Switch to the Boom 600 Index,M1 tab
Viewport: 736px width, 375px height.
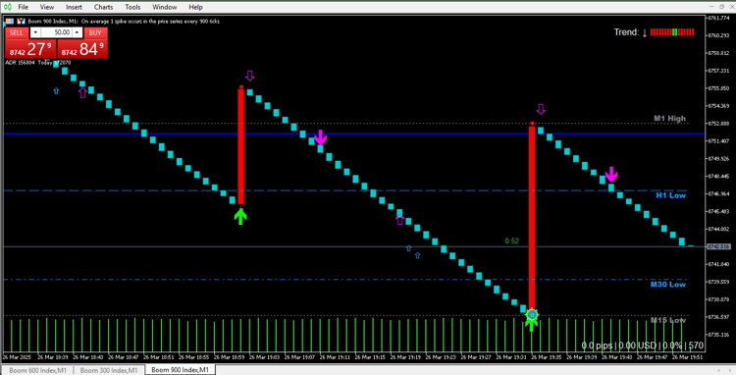[38, 370]
